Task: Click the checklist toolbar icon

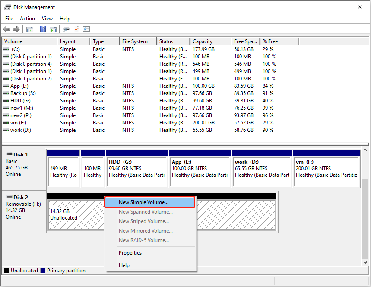Action: (86, 29)
